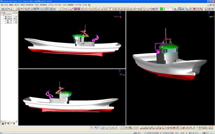Toggle the checkbox on the last tree item row
This screenshot has width=215, height=134.
[x=16, y=23]
